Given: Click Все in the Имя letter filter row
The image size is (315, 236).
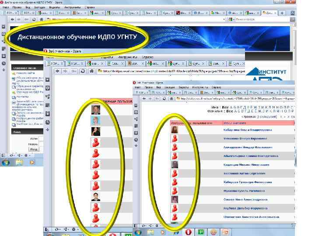Looking at the screenshot, I should 225,108.
